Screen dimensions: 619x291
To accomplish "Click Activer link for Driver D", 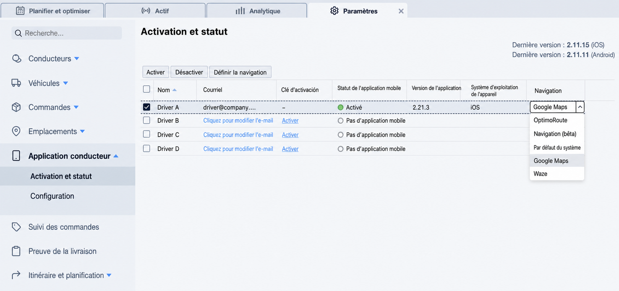I will [x=290, y=149].
